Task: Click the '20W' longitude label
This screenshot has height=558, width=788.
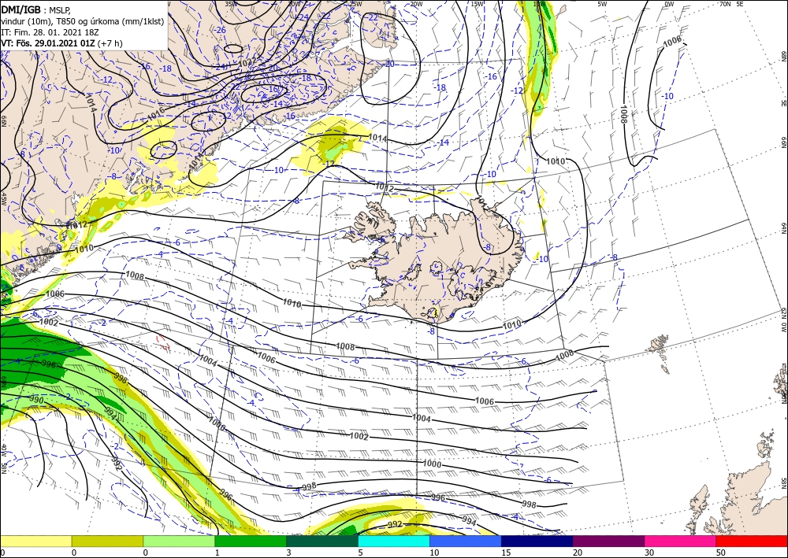Action: point(415,4)
